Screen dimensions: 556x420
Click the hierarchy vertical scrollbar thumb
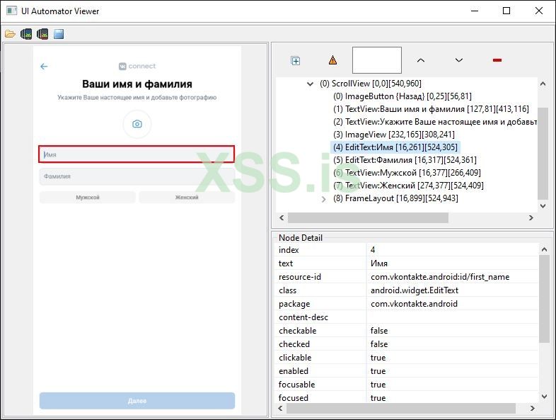point(543,153)
